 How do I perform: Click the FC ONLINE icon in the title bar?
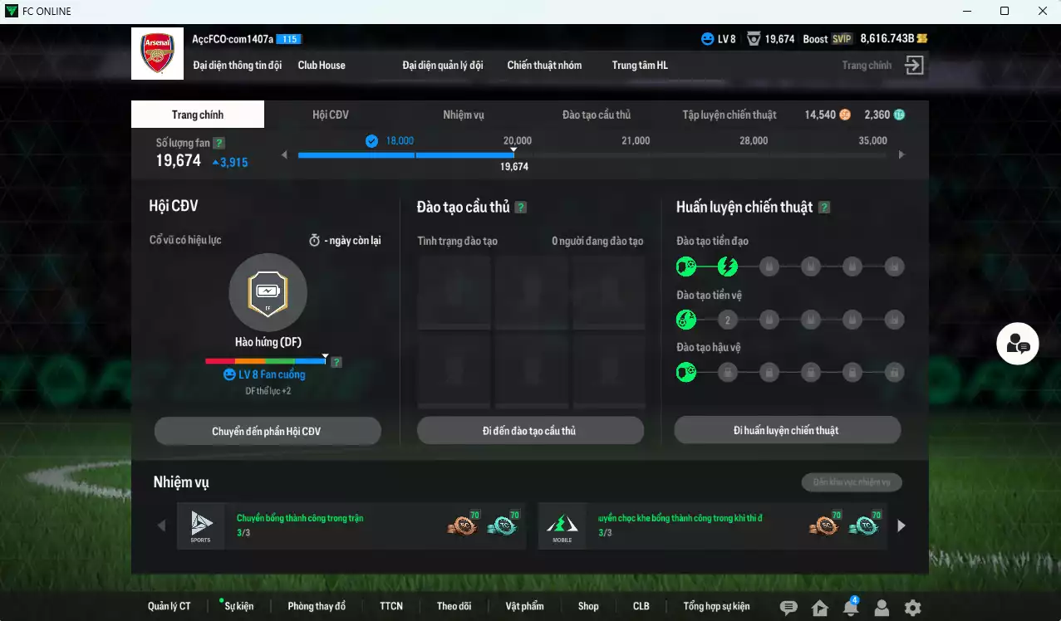click(11, 11)
